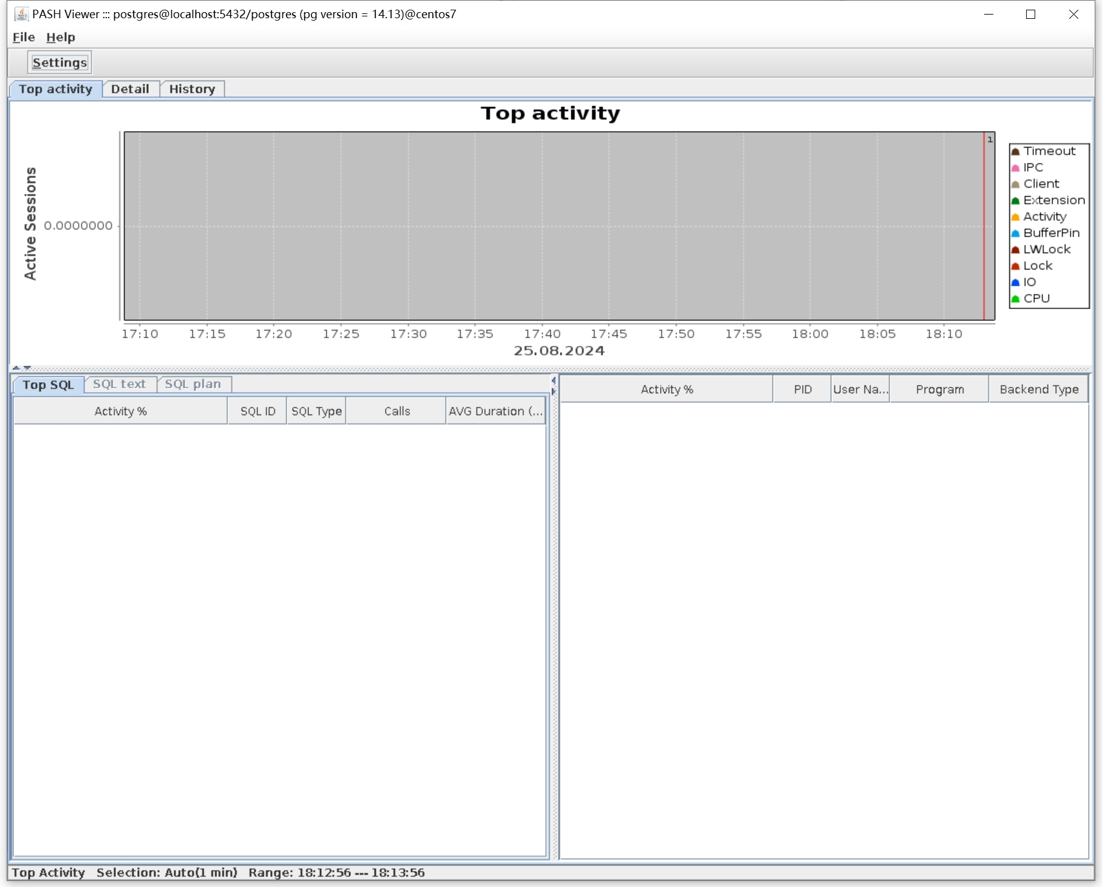This screenshot has width=1102, height=887.
Task: Expand Top SQL pane with right arrow
Action: (x=554, y=392)
